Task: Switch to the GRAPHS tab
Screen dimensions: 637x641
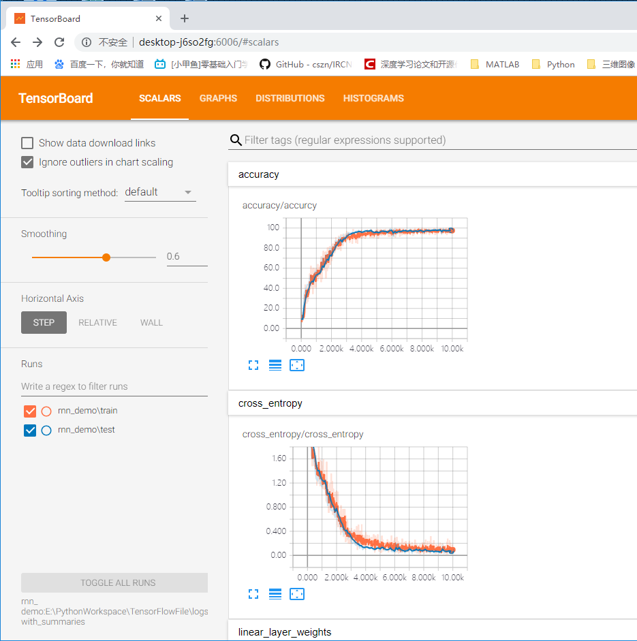Action: coord(218,98)
